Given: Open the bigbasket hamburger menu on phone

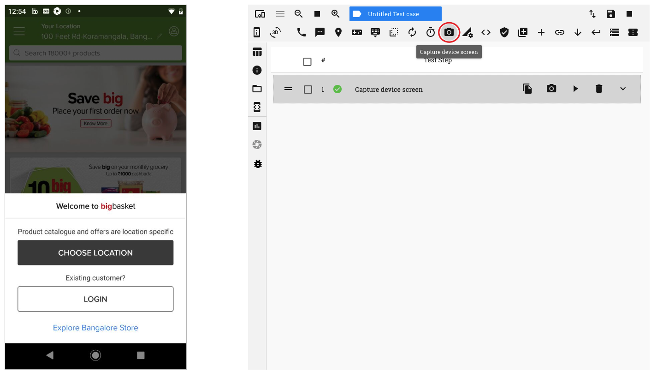Looking at the screenshot, I should (19, 31).
